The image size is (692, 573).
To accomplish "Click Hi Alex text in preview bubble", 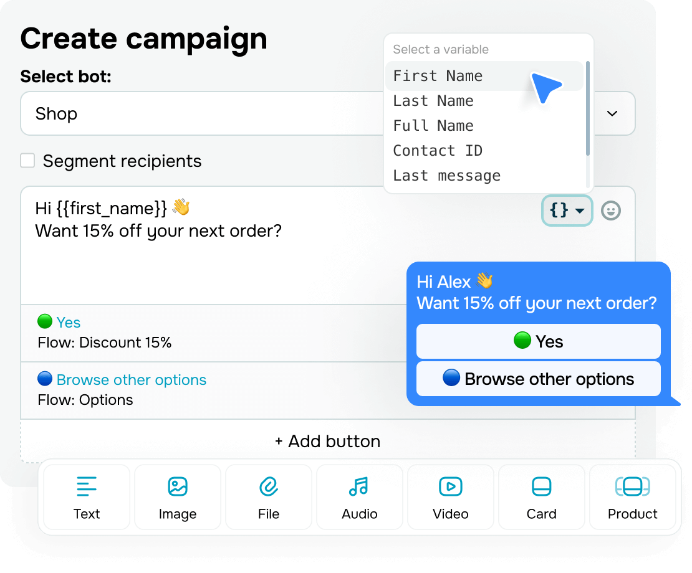I will point(443,282).
